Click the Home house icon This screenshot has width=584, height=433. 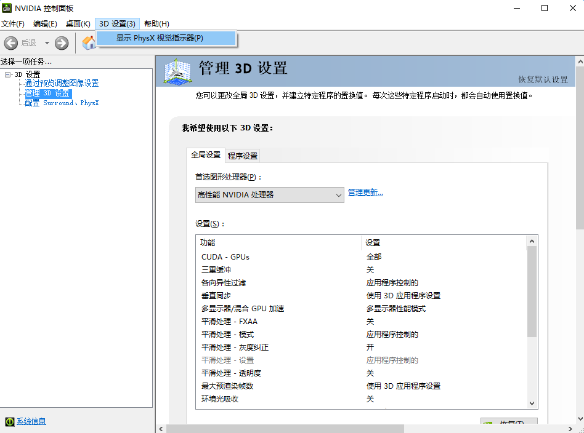tap(89, 43)
